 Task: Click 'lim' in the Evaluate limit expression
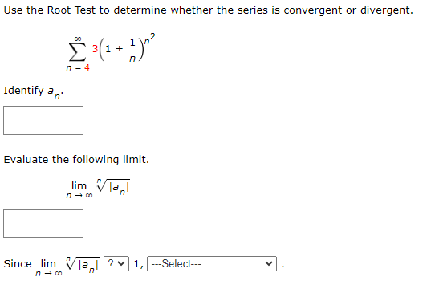tap(79, 185)
